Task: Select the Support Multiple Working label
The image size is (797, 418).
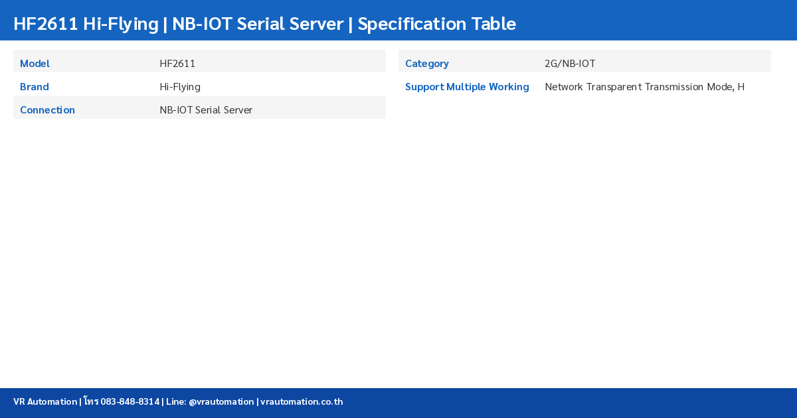Action: (467, 87)
